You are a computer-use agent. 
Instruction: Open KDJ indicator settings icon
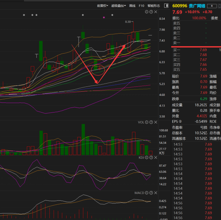coord(147,157)
